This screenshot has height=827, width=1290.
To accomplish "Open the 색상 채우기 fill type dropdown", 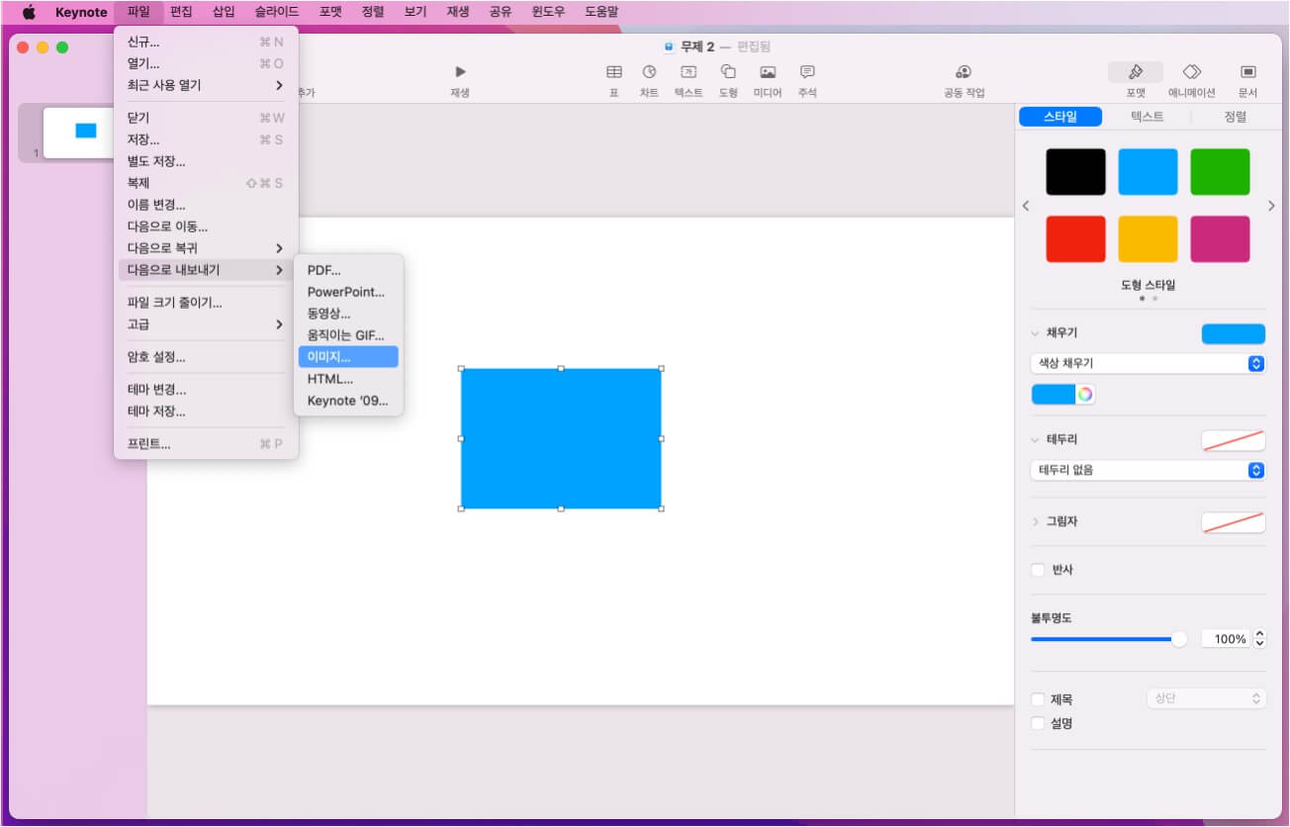I will (1148, 363).
